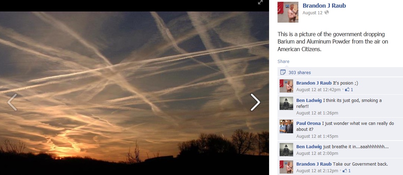Go to the previous photo arrow
The height and width of the screenshot is (175, 403).
click(x=12, y=102)
